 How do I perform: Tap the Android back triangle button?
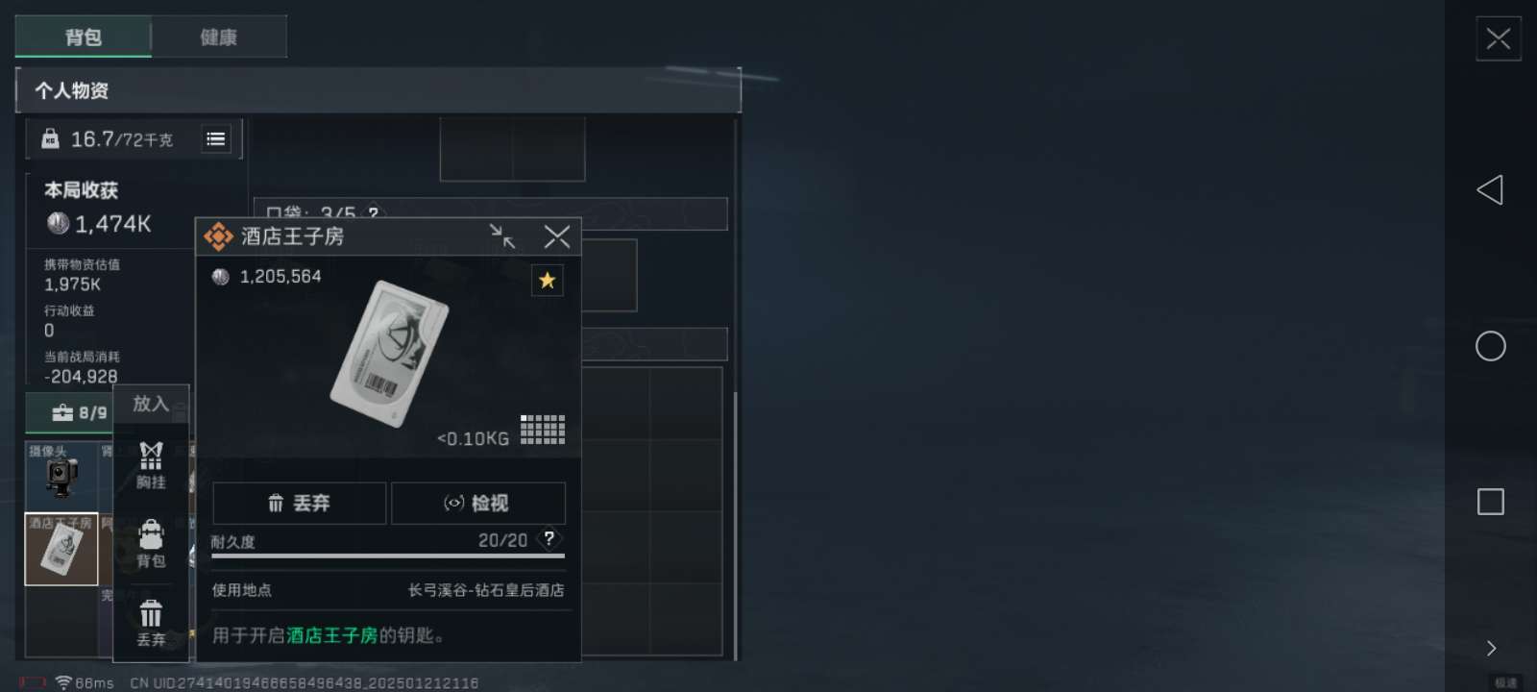1490,190
